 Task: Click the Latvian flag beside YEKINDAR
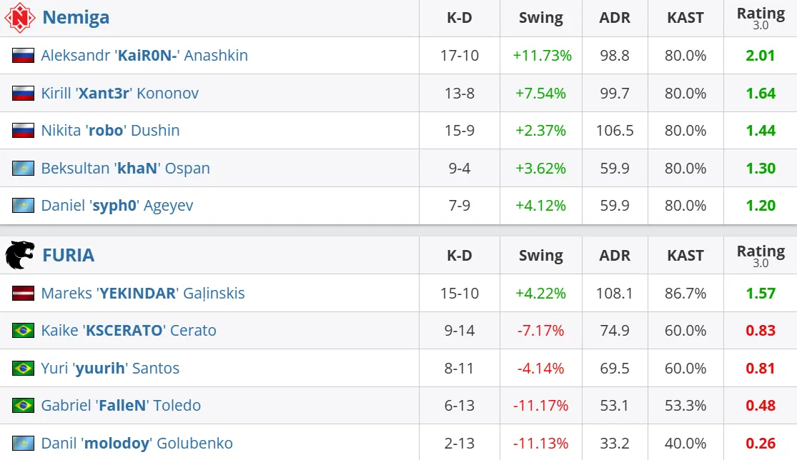click(23, 293)
